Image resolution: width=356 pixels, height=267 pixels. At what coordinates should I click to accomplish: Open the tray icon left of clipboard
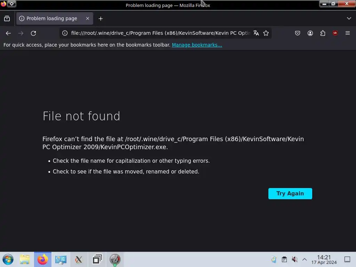point(274,259)
